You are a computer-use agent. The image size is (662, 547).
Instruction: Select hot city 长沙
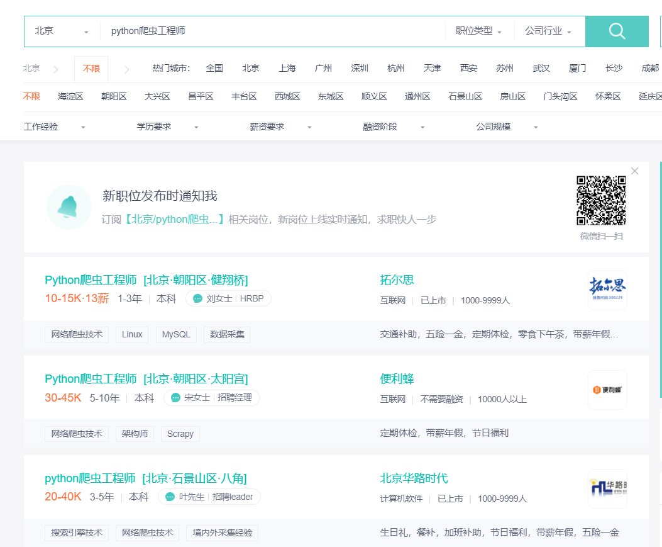(x=614, y=69)
